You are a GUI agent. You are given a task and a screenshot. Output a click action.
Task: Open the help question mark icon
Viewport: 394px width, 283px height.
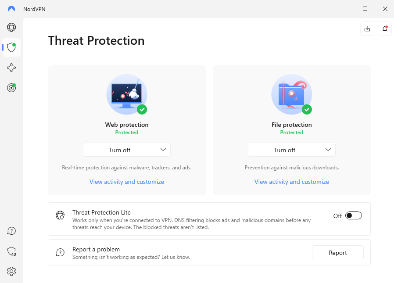point(11,230)
